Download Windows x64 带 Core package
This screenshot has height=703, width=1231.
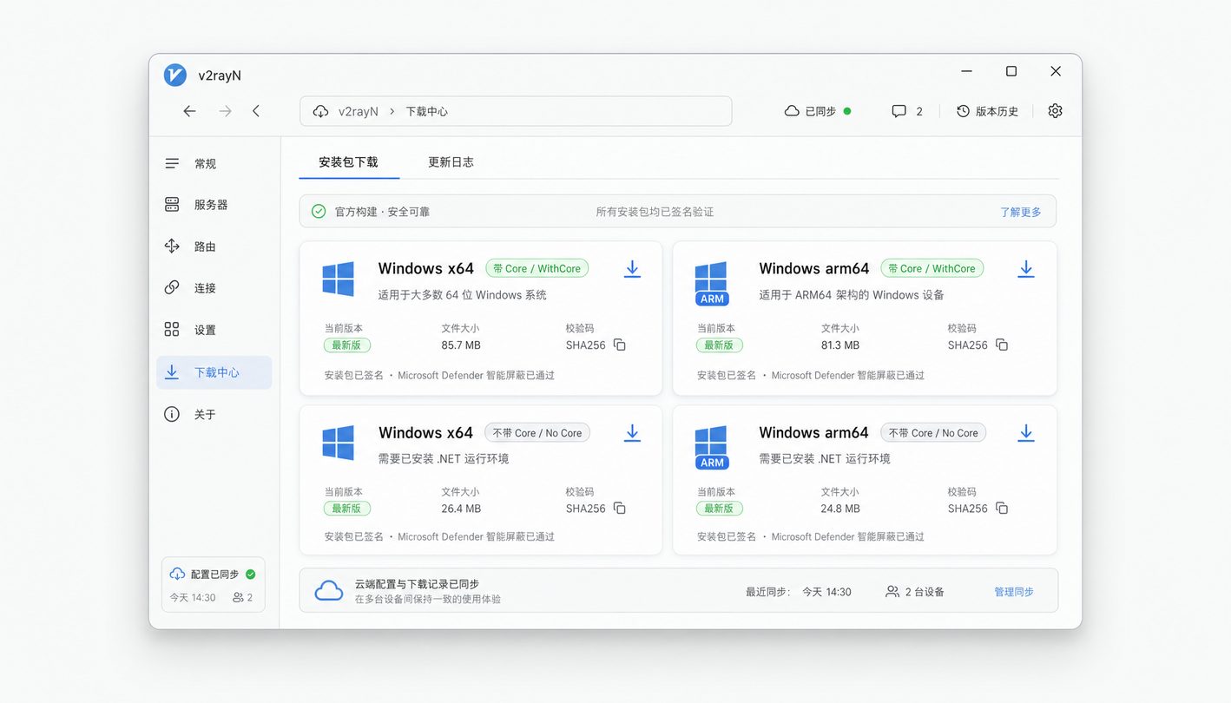pyautogui.click(x=632, y=269)
